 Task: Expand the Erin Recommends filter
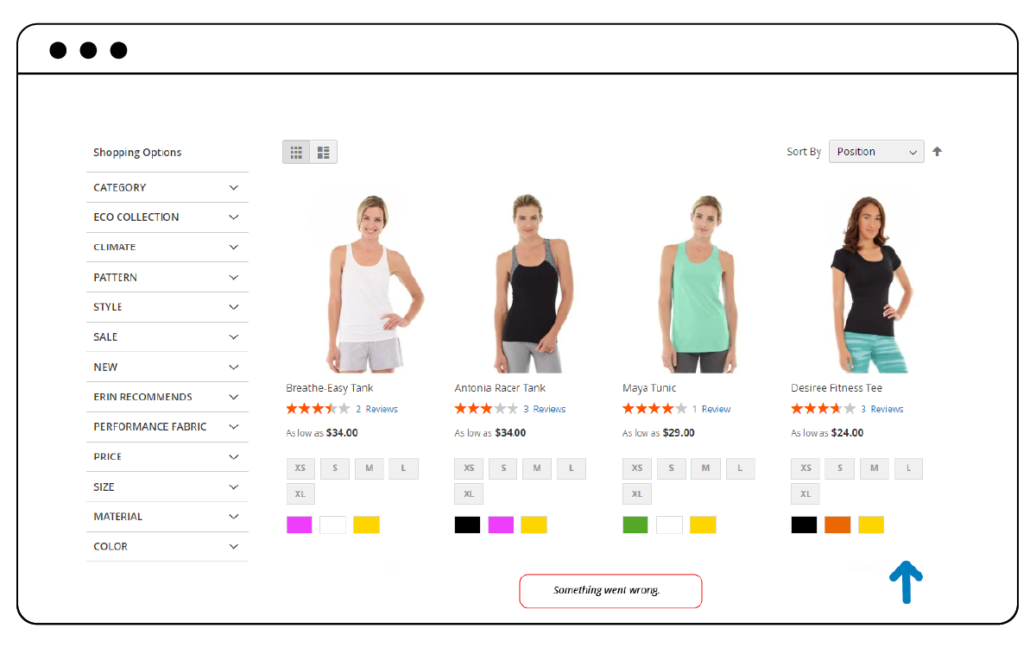[x=167, y=397]
